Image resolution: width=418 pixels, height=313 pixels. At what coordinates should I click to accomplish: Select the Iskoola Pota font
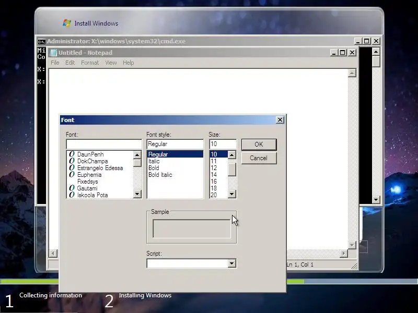point(100,195)
